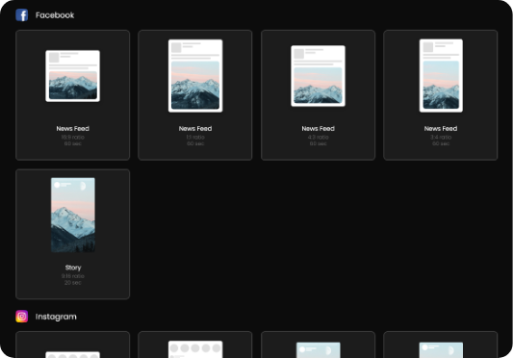
Task: Click the "60 sec" duration under 16:9 ratio
Action: (x=72, y=143)
